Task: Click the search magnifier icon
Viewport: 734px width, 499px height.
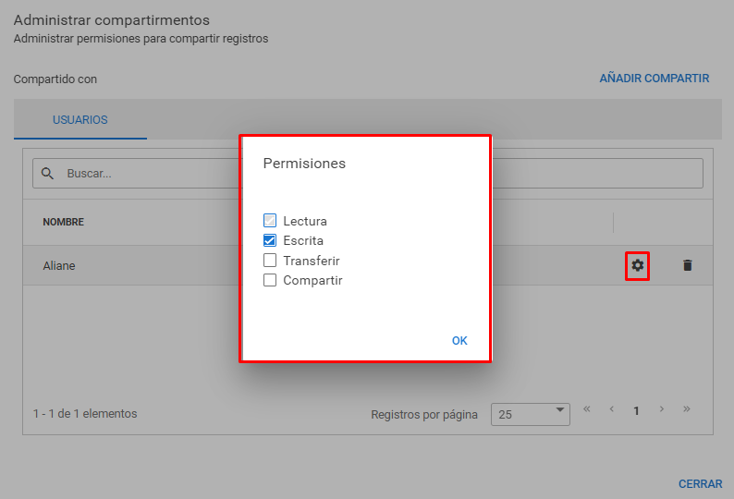Action: 47,174
